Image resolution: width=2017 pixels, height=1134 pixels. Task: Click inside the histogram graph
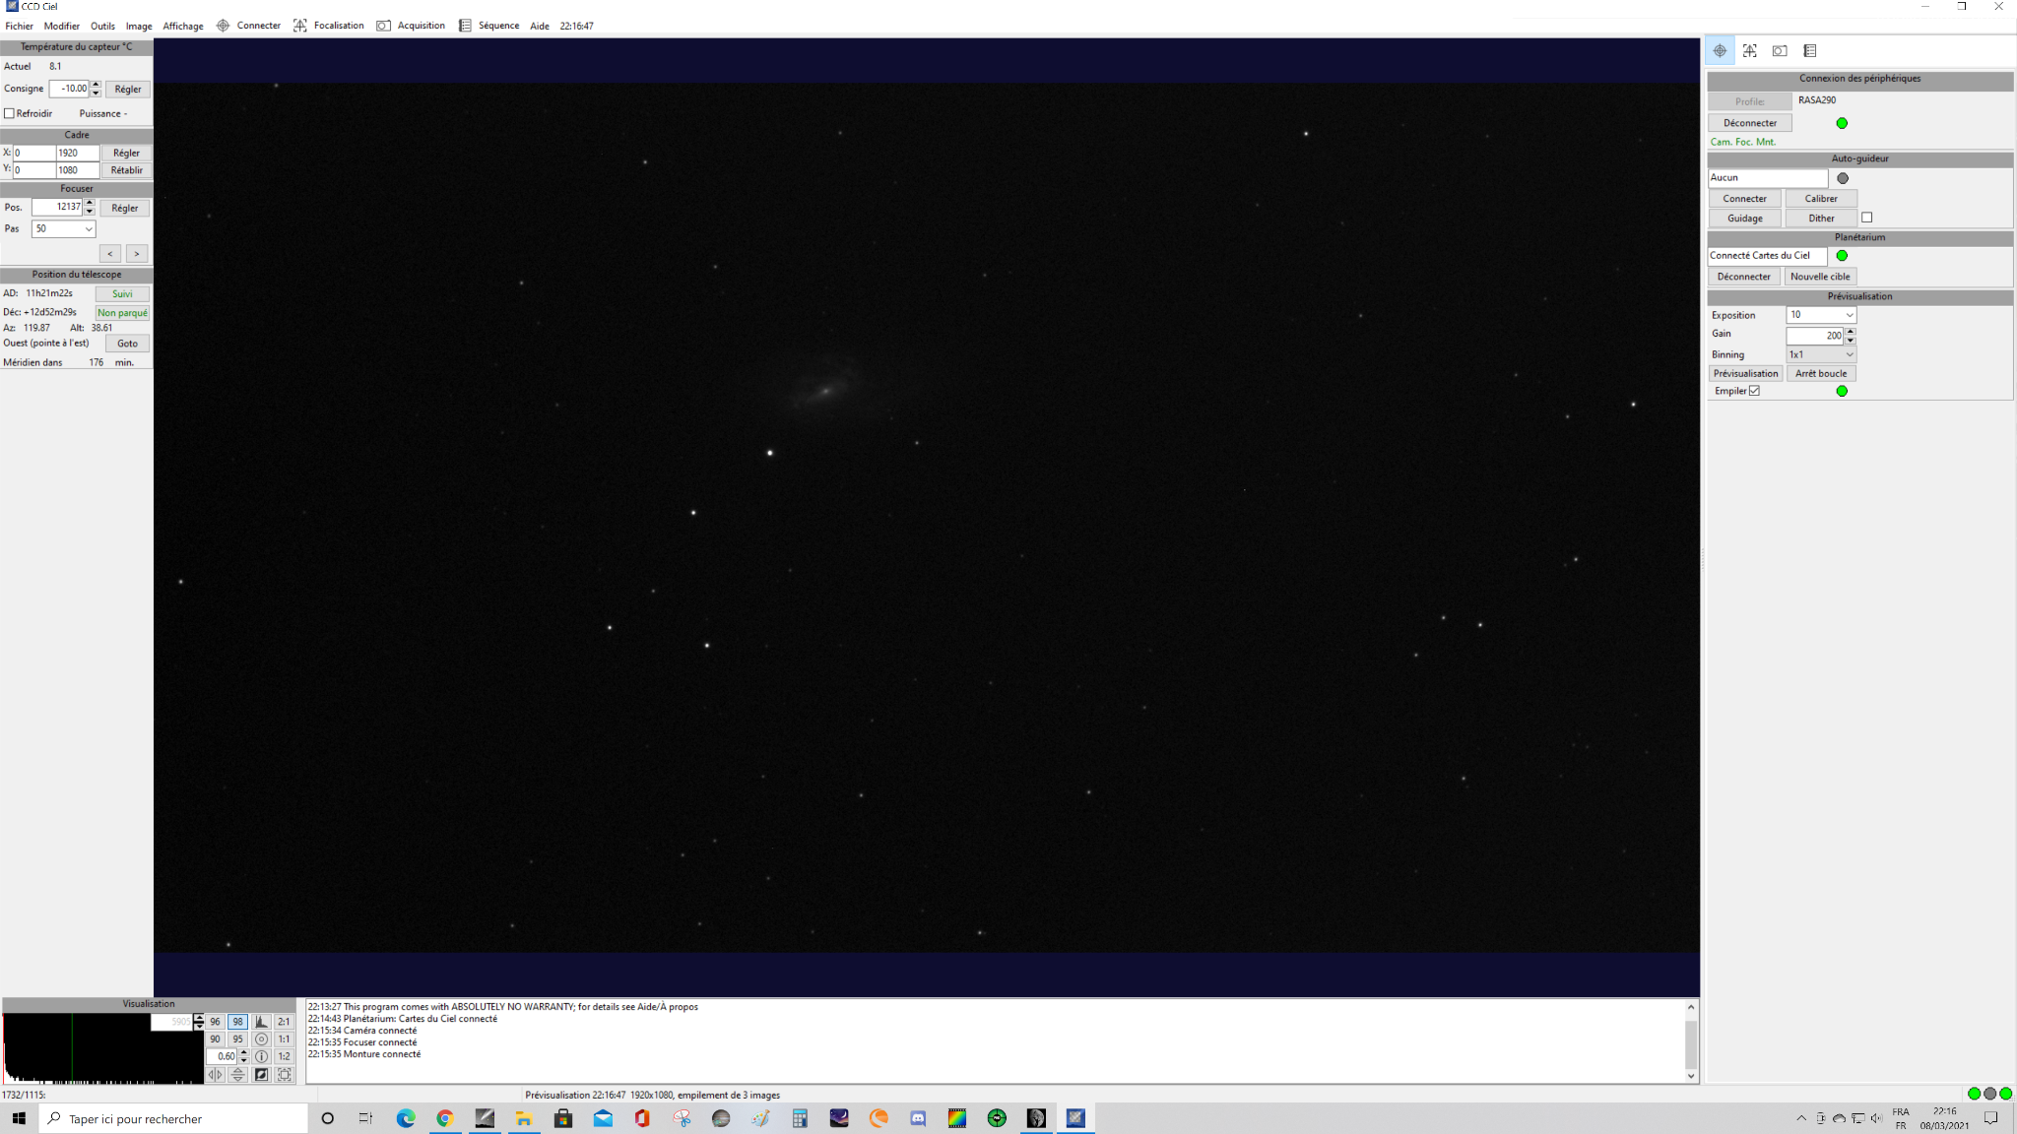[x=102, y=1048]
